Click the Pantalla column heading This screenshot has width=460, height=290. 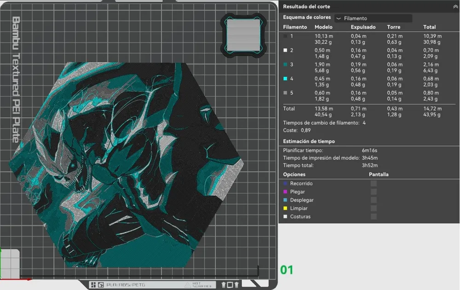tap(379, 174)
